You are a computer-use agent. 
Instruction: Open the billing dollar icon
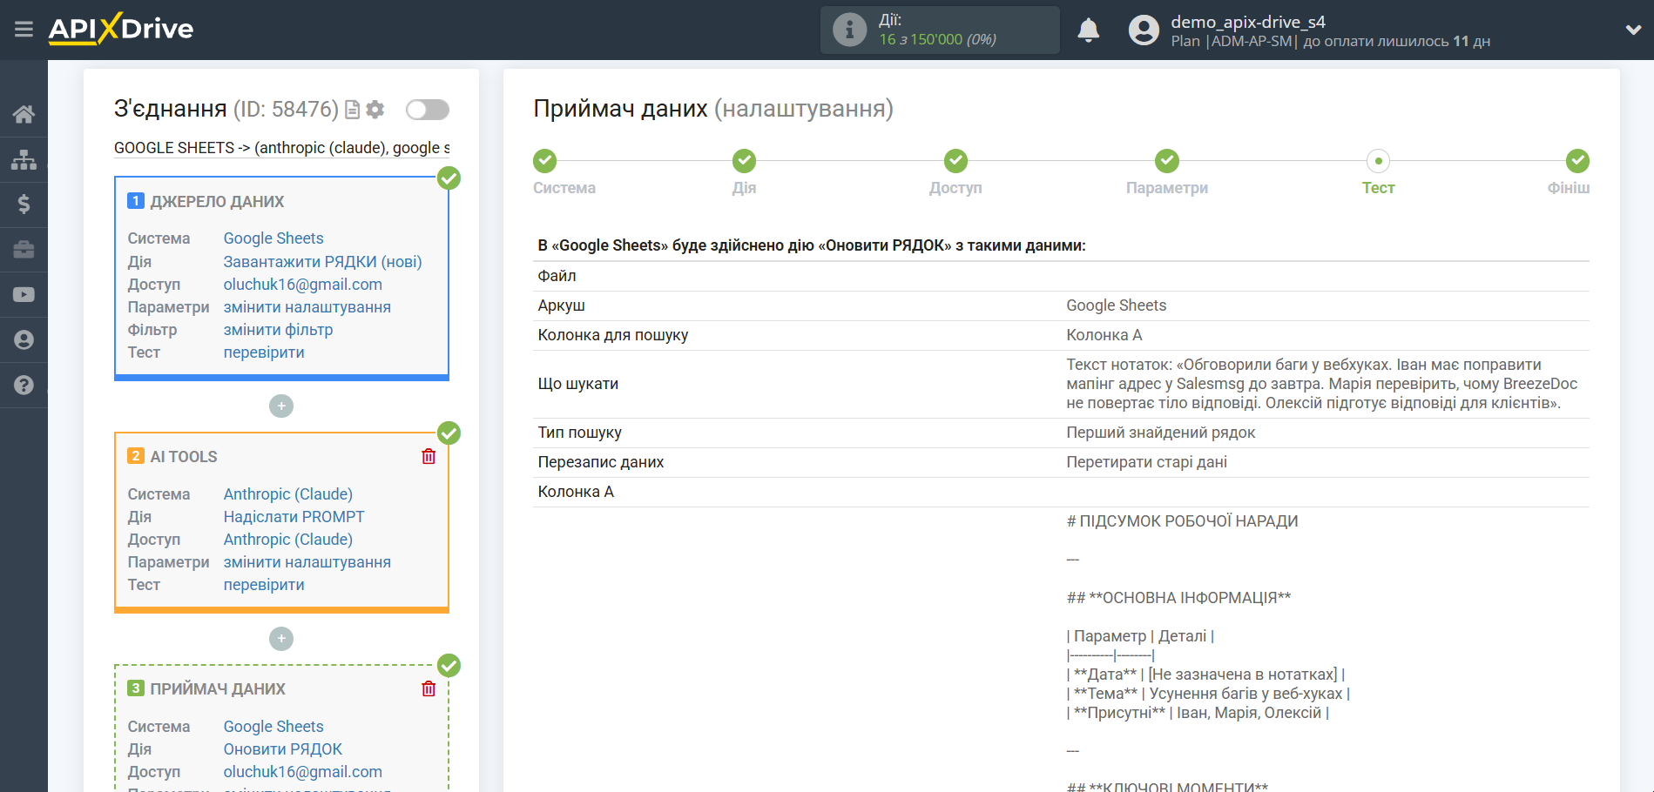[24, 205]
